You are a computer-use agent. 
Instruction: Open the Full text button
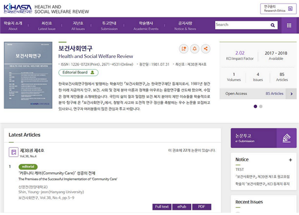(162, 207)
